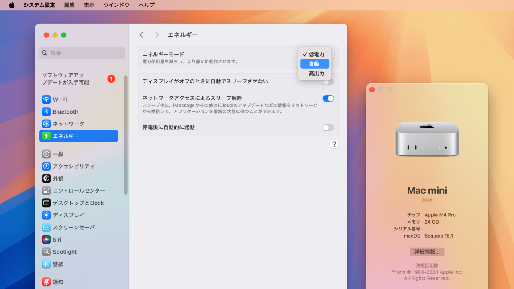
Task: Click Mac mini title in About window
Action: click(x=427, y=190)
